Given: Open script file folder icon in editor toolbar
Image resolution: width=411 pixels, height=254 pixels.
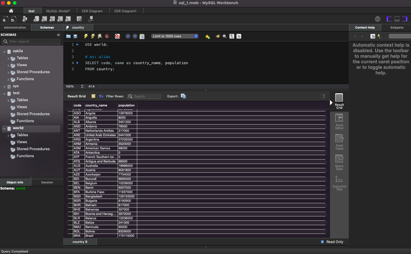Looking at the screenshot, I should 68,36.
